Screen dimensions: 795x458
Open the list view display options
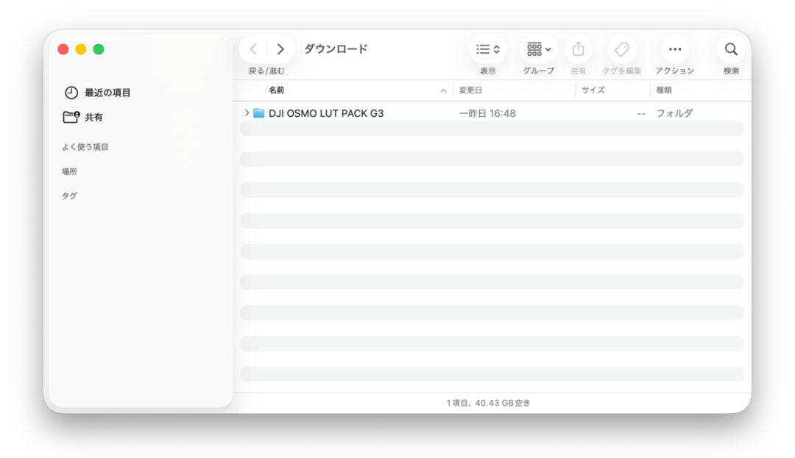[x=488, y=49]
